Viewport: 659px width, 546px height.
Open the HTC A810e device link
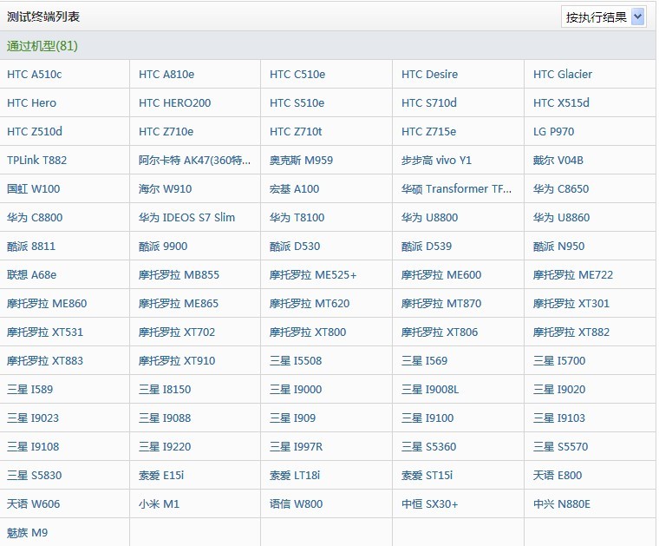166,75
